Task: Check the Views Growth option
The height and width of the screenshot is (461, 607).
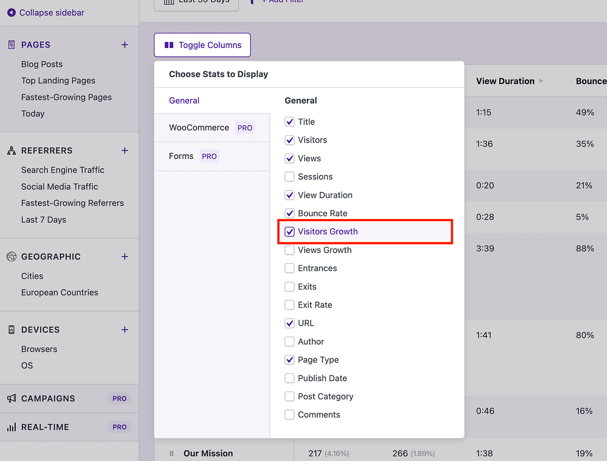Action: 289,250
